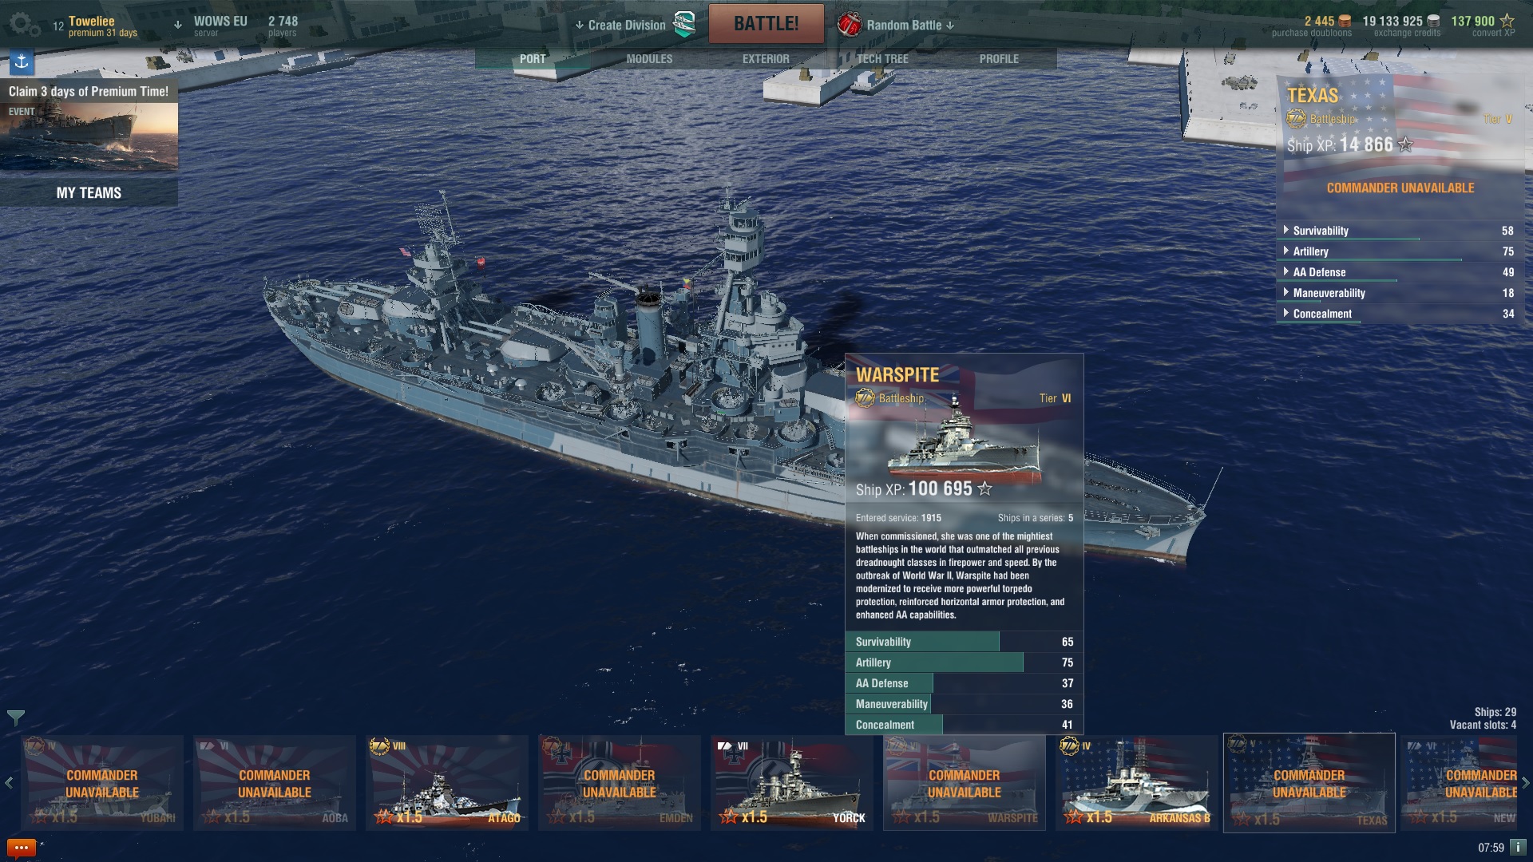Select the Arkansas B ship thumbnail
Viewport: 1533px width, 862px height.
pyautogui.click(x=1137, y=783)
